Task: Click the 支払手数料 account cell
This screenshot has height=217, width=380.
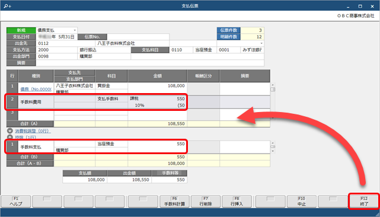Action: click(x=111, y=99)
